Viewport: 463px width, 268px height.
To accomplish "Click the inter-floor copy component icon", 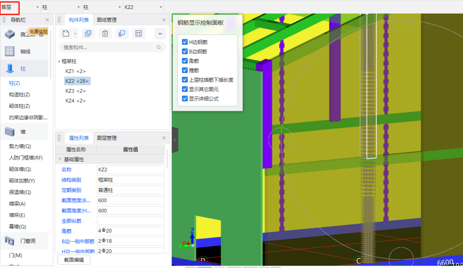I will click(122, 33).
